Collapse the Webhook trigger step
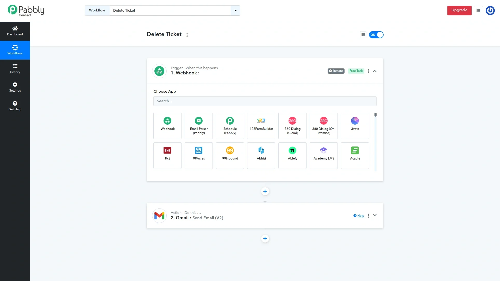Viewport: 500px width, 281px height. [x=375, y=71]
